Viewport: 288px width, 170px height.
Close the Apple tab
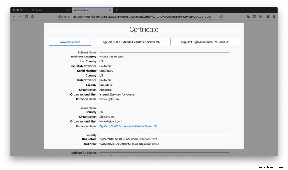(x=69, y=10)
